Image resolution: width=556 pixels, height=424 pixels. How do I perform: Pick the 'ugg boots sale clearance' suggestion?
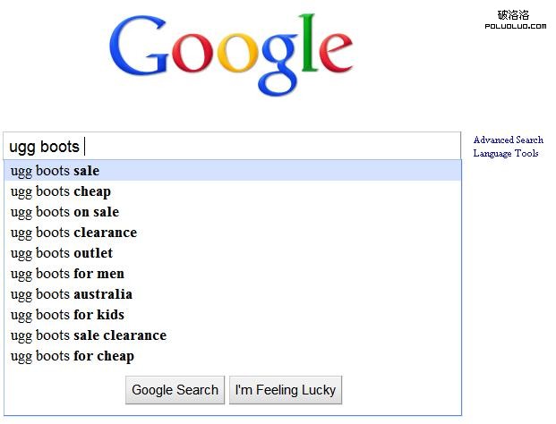click(x=89, y=335)
